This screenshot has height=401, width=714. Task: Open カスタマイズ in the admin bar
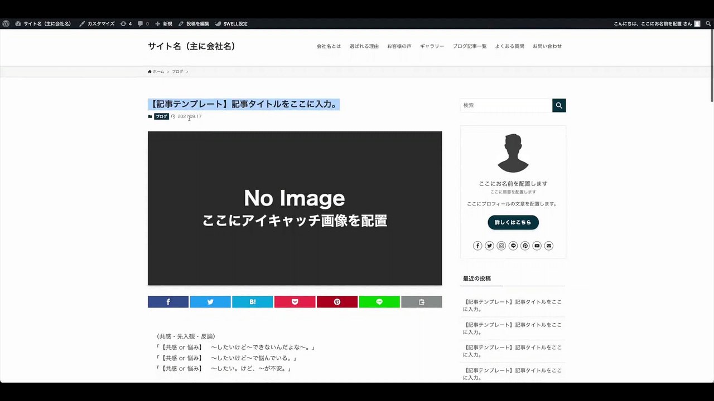[97, 24]
